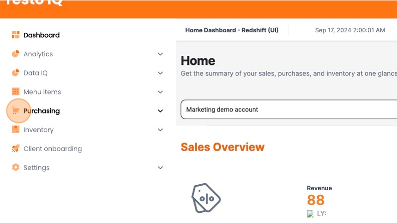Viewport: 397px width, 223px height.
Task: Click the Data IQ pie icon
Action: click(15, 72)
